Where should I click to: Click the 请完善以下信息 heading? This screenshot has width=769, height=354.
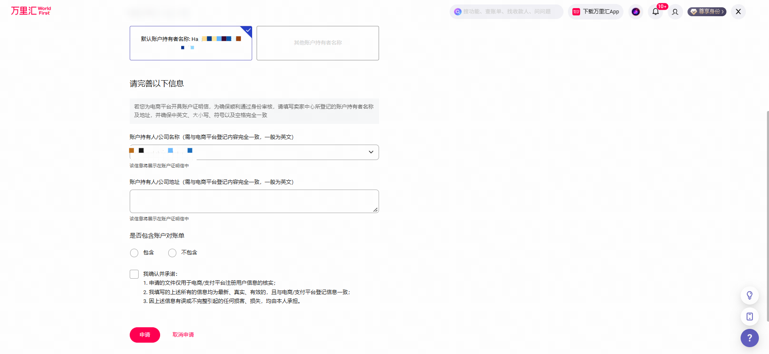point(157,83)
